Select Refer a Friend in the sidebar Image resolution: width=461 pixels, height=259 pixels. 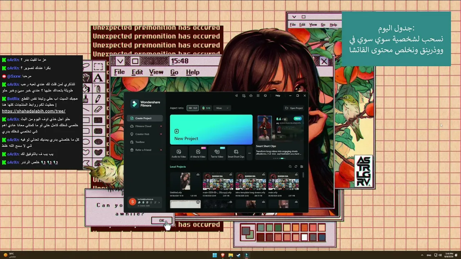click(x=144, y=150)
